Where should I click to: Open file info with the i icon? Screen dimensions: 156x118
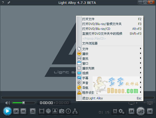68,111
